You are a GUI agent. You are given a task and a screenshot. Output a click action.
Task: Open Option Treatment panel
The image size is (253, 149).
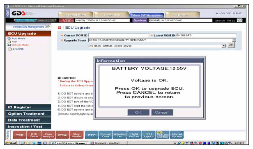coord(28,114)
